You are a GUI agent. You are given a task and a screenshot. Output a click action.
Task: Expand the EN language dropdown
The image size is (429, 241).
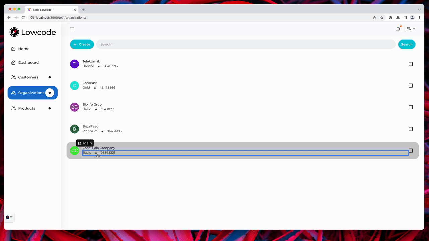pos(411,29)
